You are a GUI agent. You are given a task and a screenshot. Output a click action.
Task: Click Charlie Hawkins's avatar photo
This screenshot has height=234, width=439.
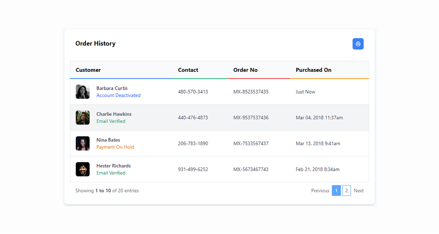[83, 118]
